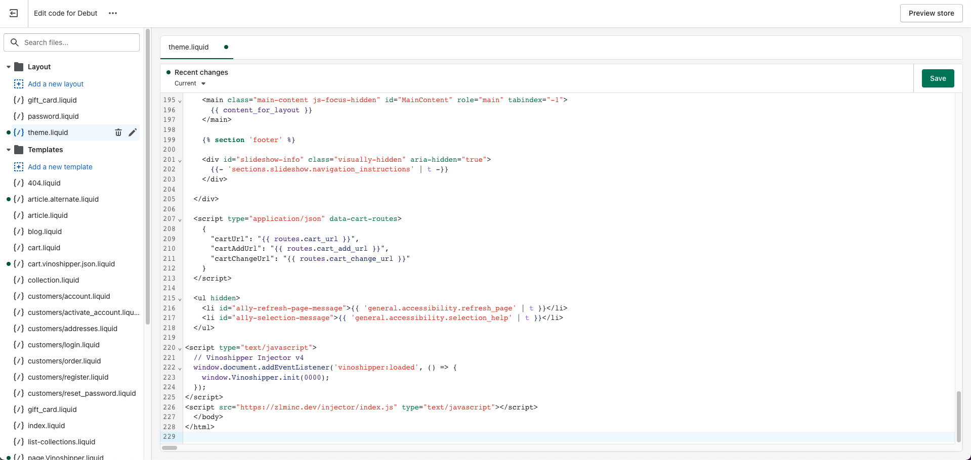Select theme.liquid in the file list
Viewport: 971px width, 460px height.
point(48,132)
